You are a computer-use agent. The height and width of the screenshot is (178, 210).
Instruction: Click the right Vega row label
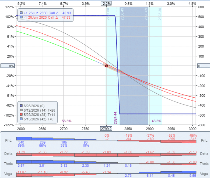pos(204,174)
